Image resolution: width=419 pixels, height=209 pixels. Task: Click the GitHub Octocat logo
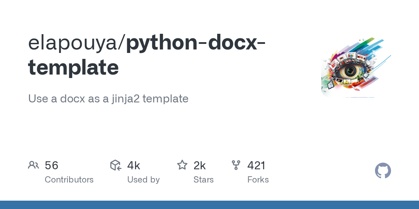pos(383,171)
